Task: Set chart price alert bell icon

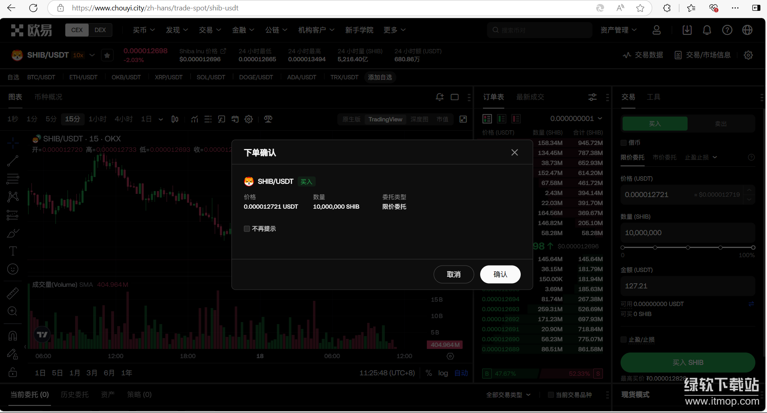Action: pos(440,97)
